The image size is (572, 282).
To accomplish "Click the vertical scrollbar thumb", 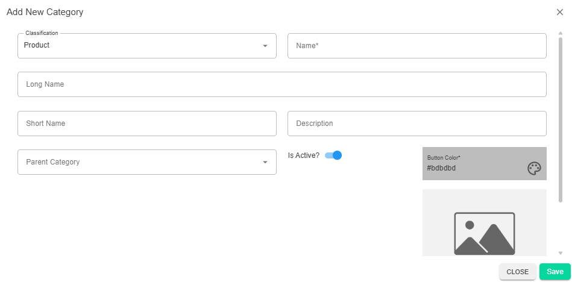I will point(561,120).
